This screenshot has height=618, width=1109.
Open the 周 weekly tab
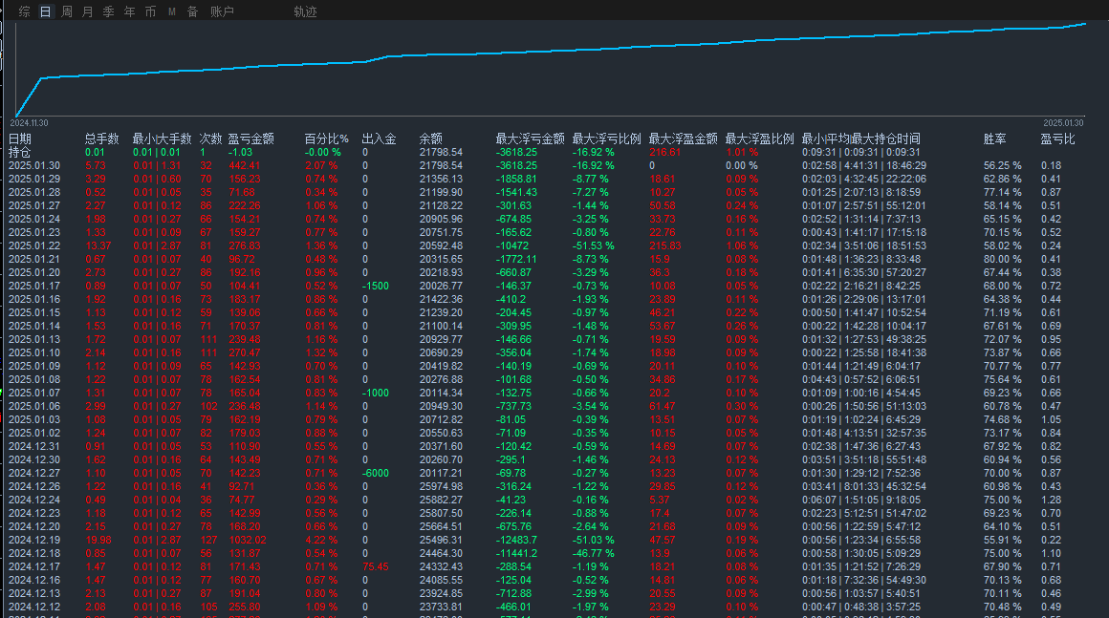click(x=67, y=12)
